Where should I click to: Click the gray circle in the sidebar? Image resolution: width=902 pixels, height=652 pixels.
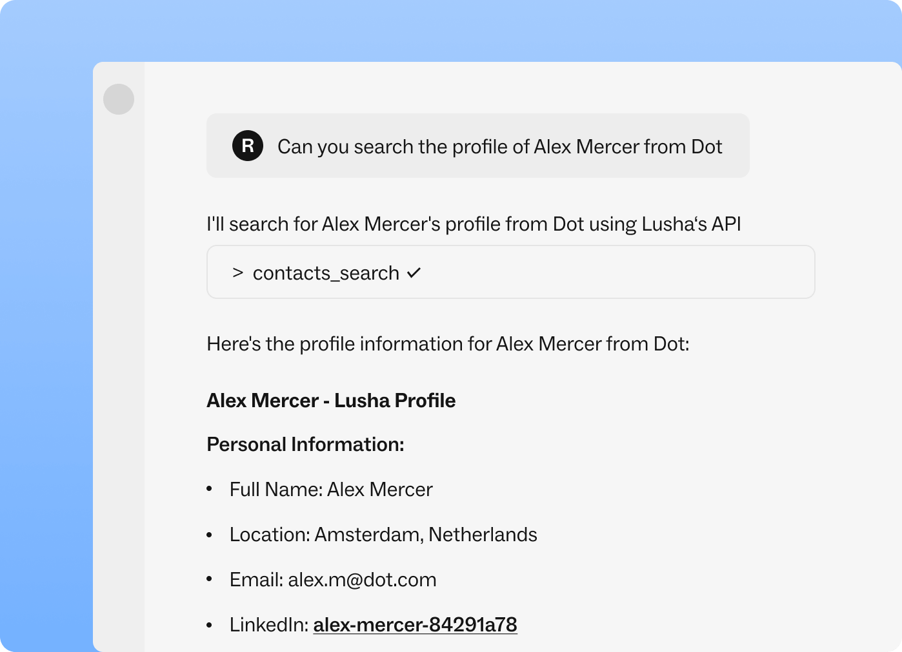(119, 99)
